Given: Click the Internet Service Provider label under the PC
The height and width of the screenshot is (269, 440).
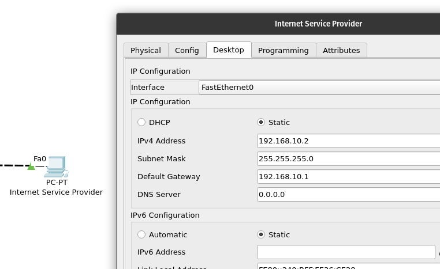Looking at the screenshot, I should coord(56,192).
